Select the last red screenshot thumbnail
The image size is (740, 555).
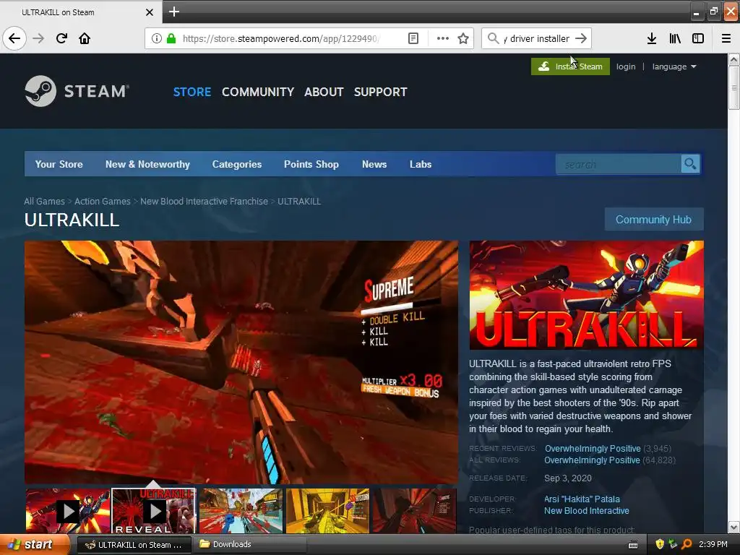414,511
